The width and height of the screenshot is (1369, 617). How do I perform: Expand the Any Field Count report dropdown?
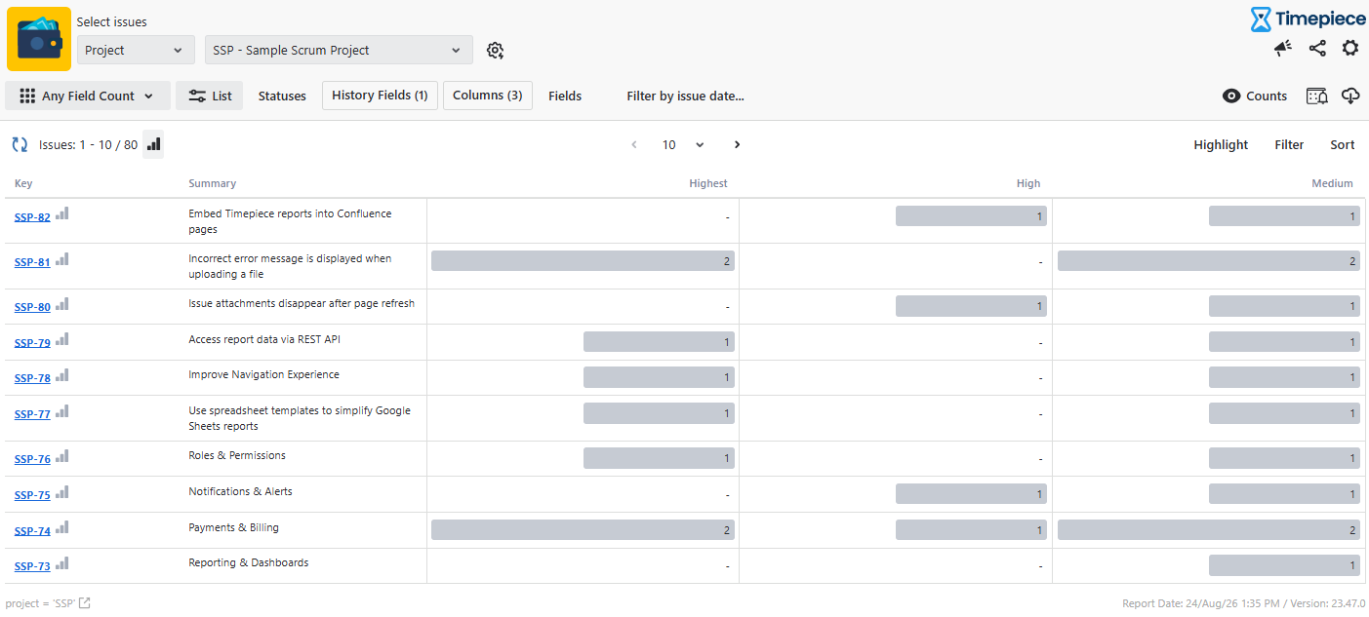point(88,96)
